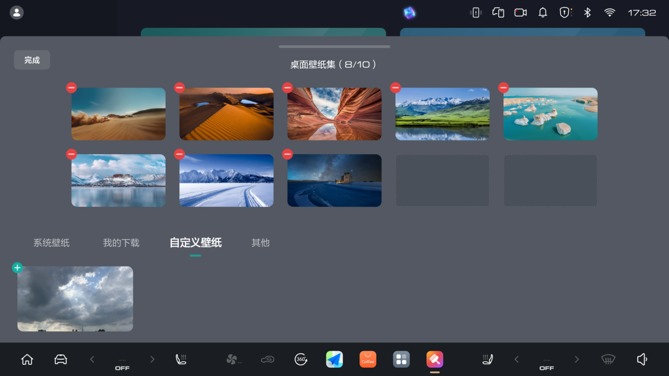
Task: Increase driver temperature with the right chevron
Action: (x=152, y=359)
